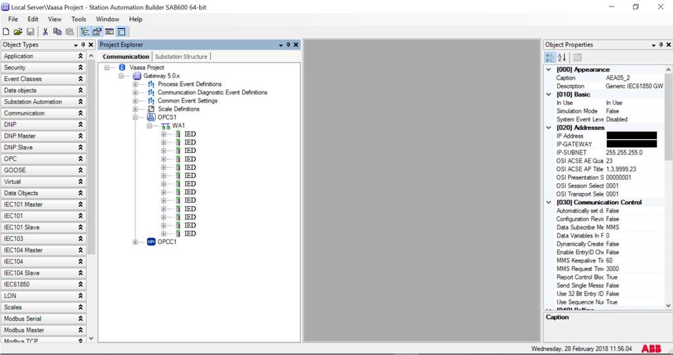This screenshot has width=673, height=355.
Task: Toggle the third window-view toolbar icon
Action: click(x=109, y=31)
